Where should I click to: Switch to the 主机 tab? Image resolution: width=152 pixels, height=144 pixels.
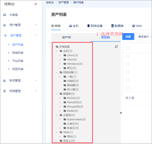74,26
